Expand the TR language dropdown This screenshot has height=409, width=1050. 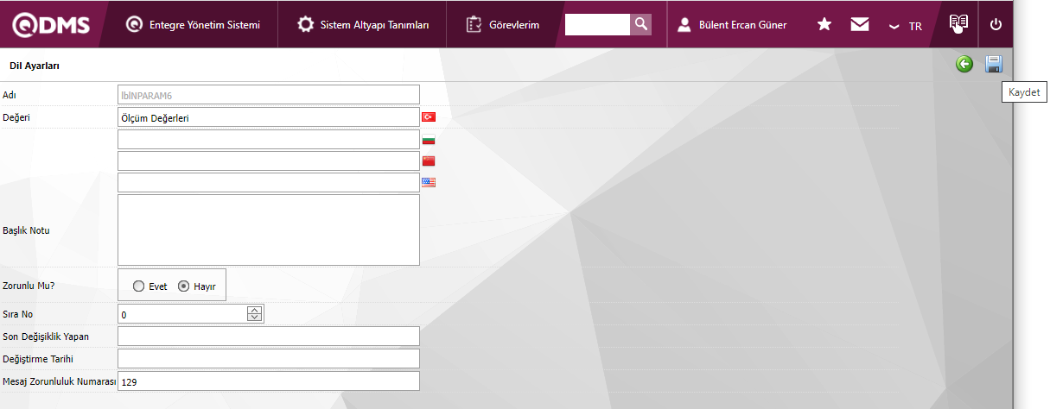(x=906, y=26)
